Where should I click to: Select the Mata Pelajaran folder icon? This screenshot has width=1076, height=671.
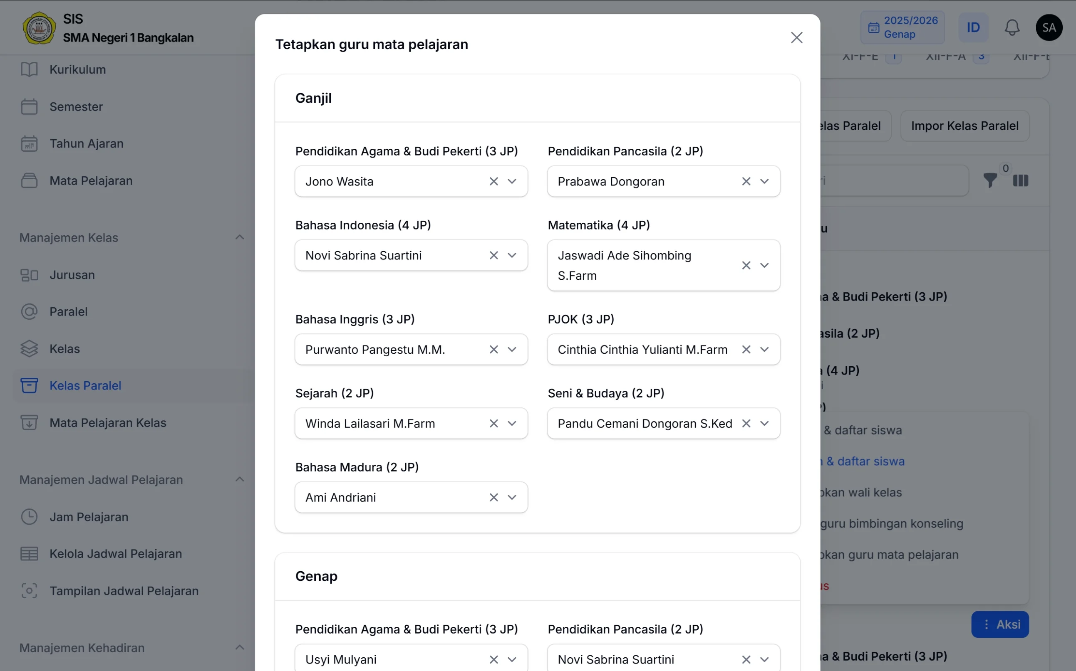coord(29,180)
